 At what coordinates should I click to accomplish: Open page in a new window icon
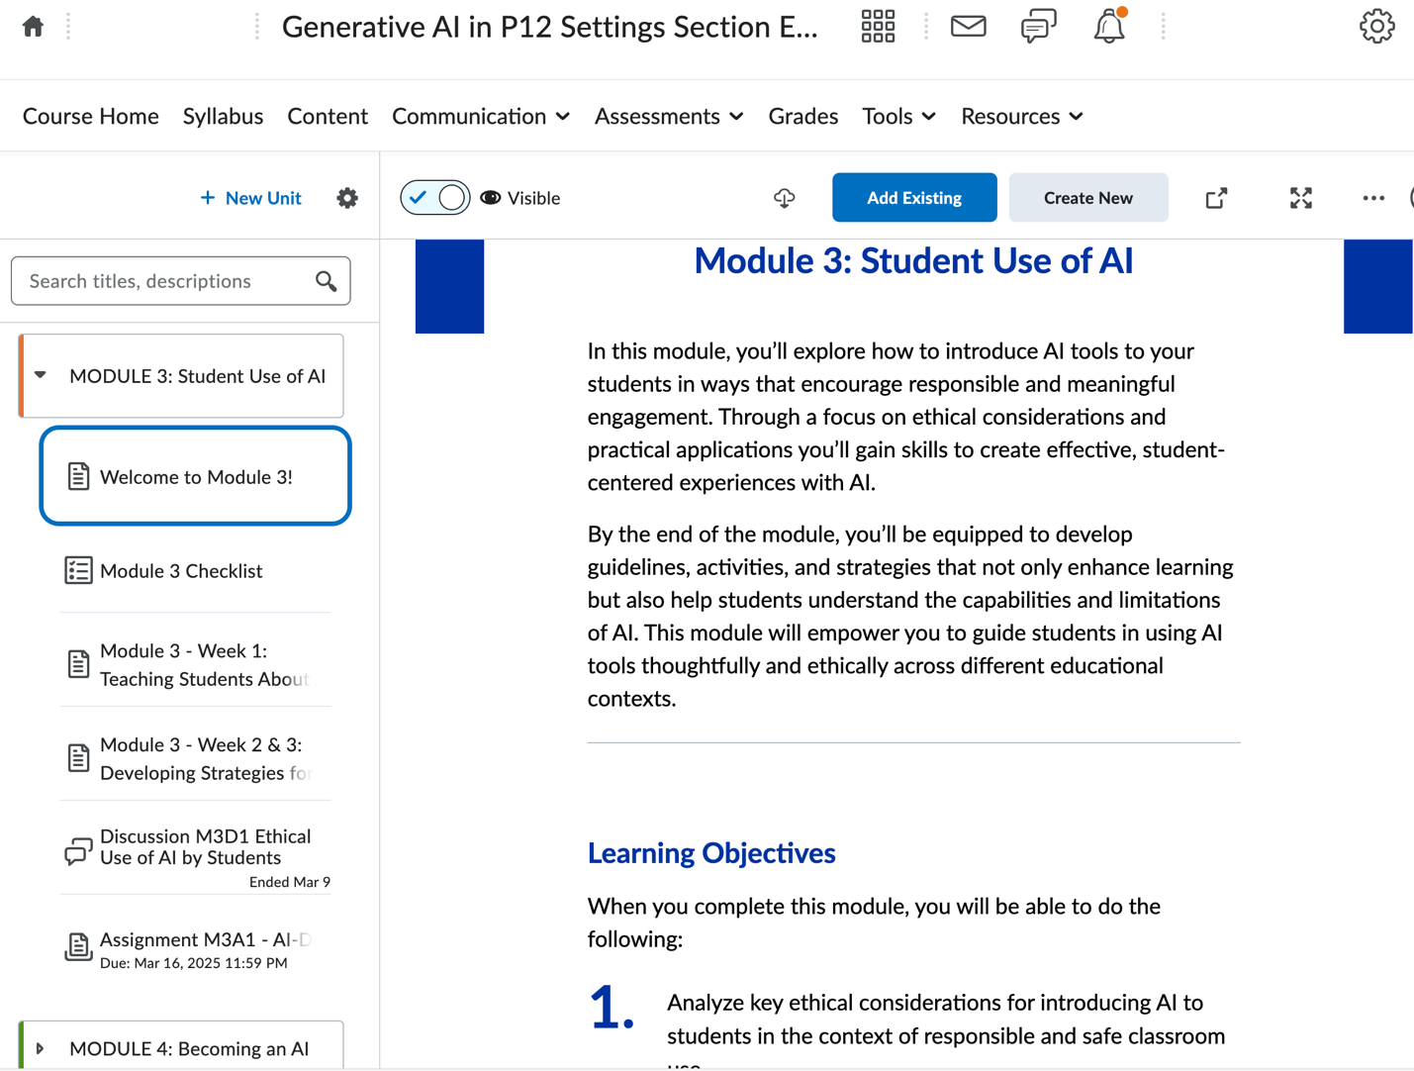point(1215,198)
